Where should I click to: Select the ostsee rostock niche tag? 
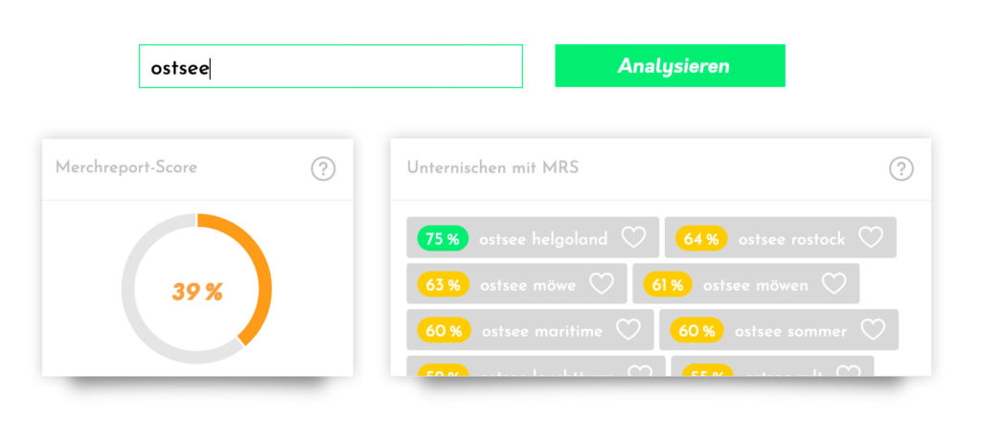[x=780, y=237]
